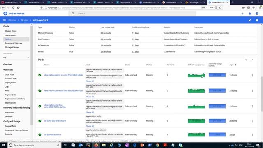Open the hamburger menu in blue header
Screen dimensions: 263x148
(x=5, y=20)
